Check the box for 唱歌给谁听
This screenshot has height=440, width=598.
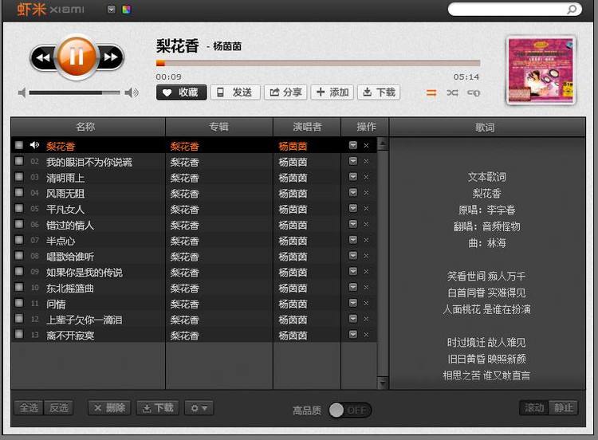tap(18, 255)
